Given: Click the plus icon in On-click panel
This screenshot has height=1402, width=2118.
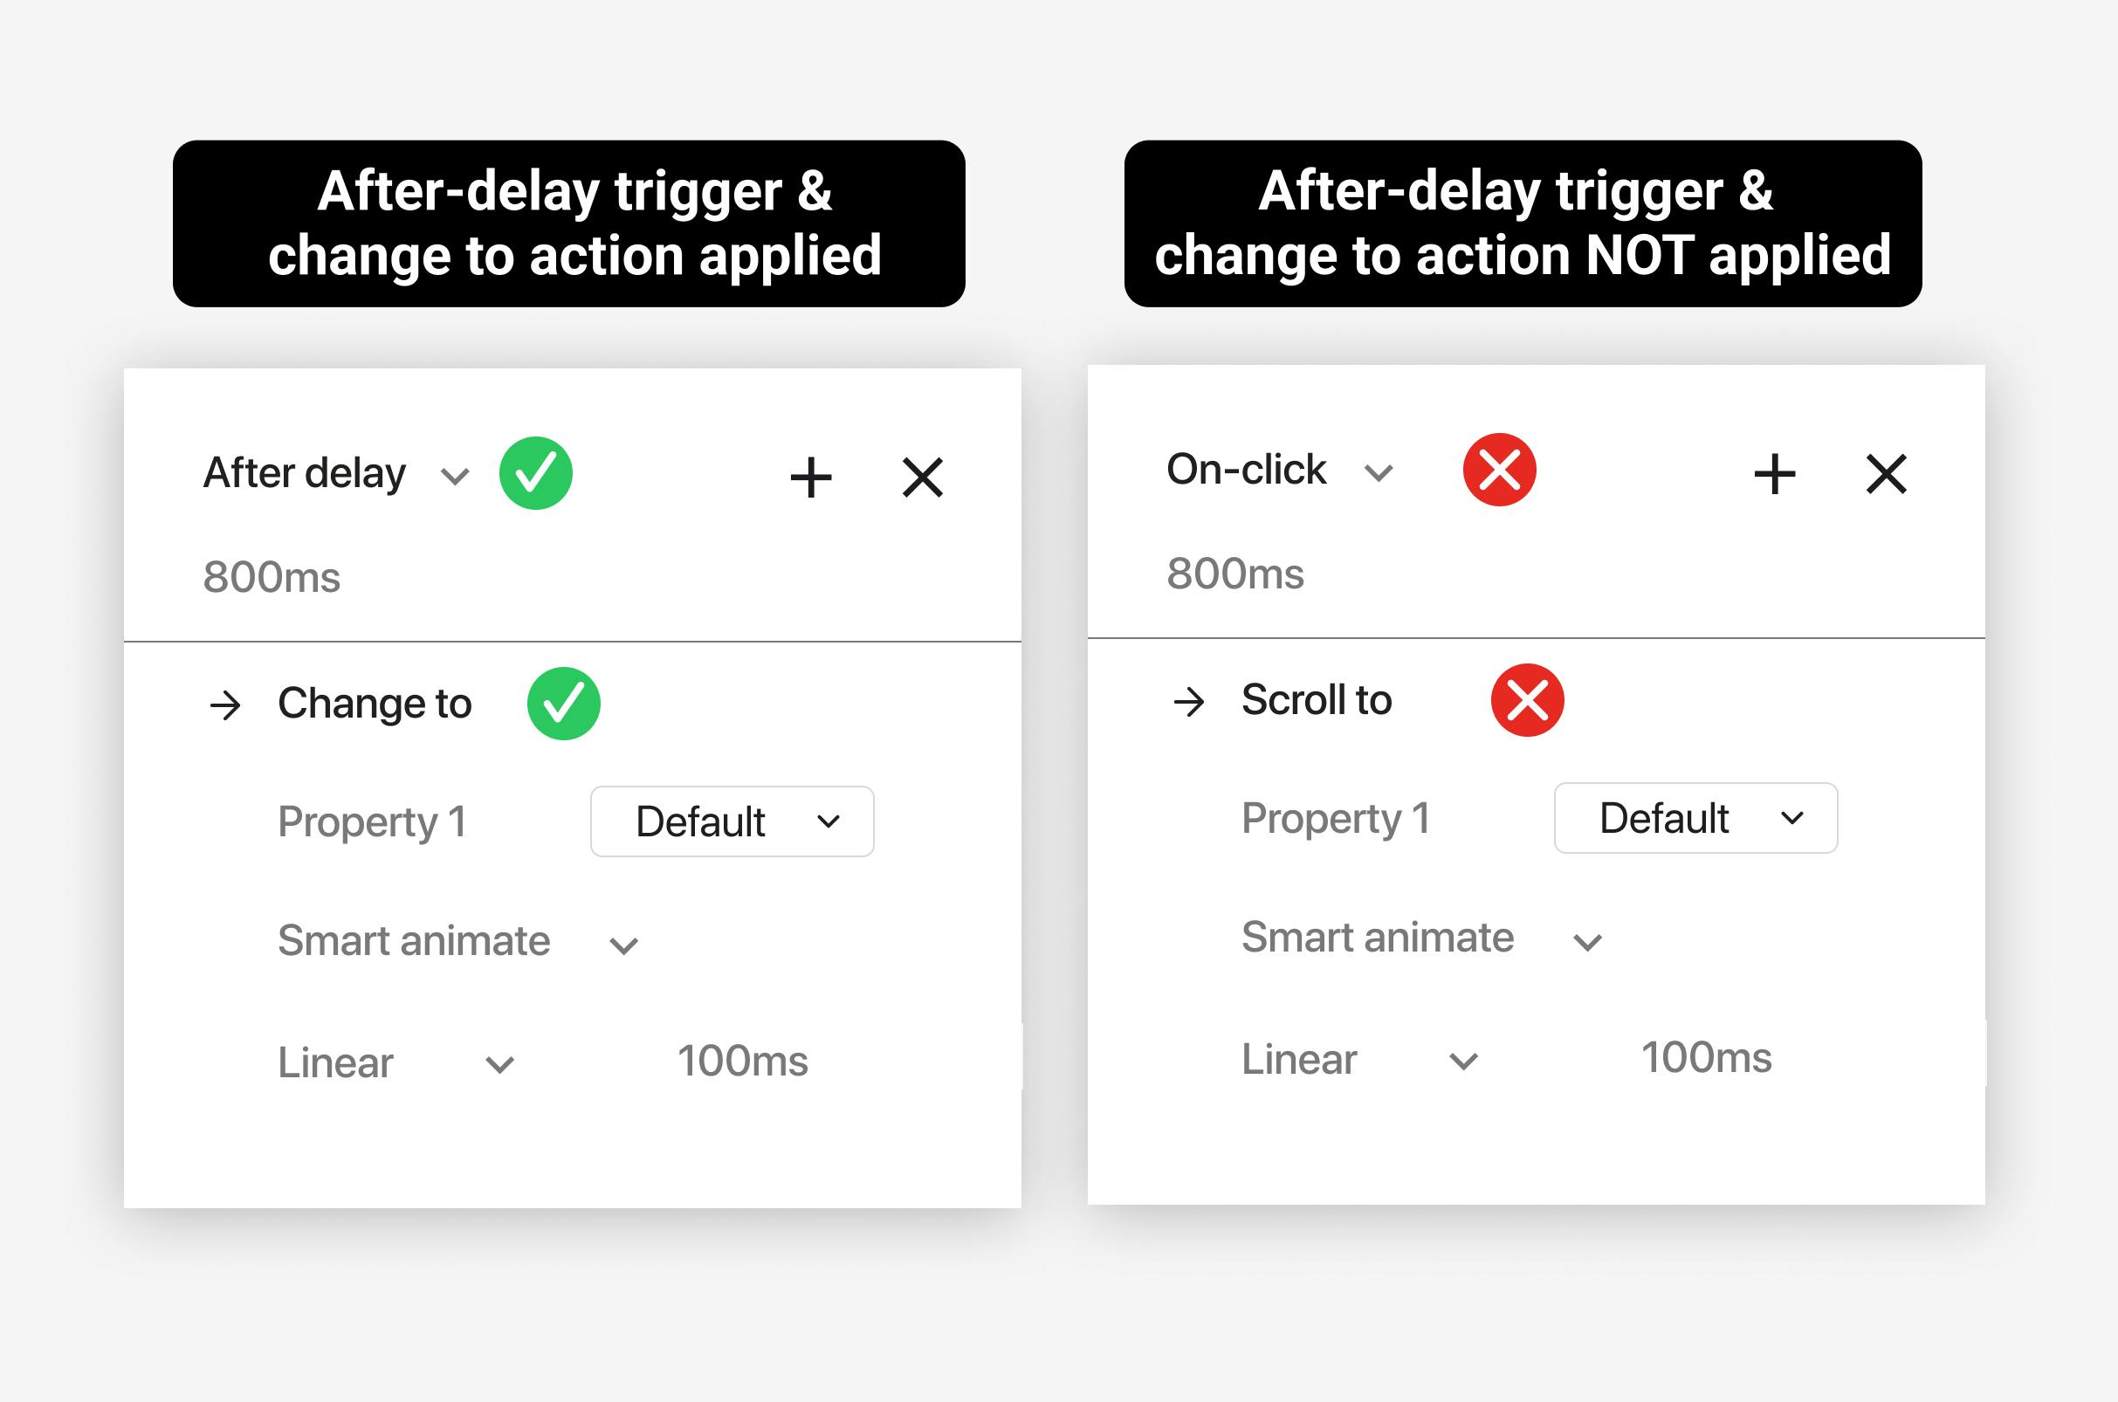Looking at the screenshot, I should coord(1775,474).
